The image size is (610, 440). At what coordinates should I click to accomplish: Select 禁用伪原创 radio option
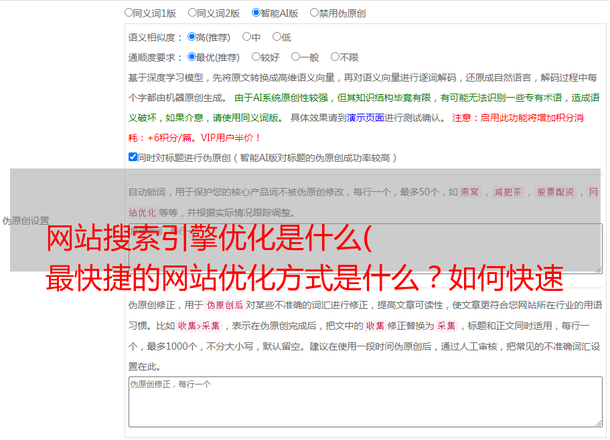[314, 13]
